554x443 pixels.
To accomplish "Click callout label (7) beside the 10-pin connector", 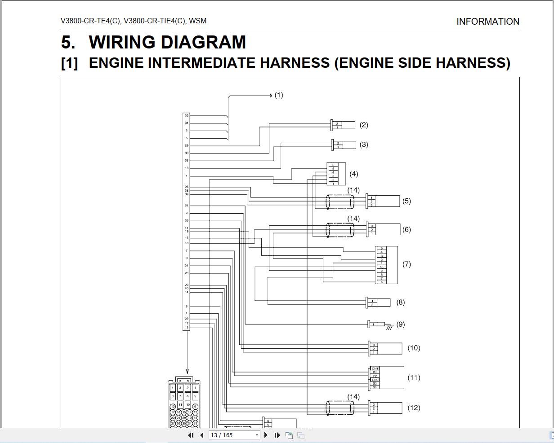I will (407, 264).
